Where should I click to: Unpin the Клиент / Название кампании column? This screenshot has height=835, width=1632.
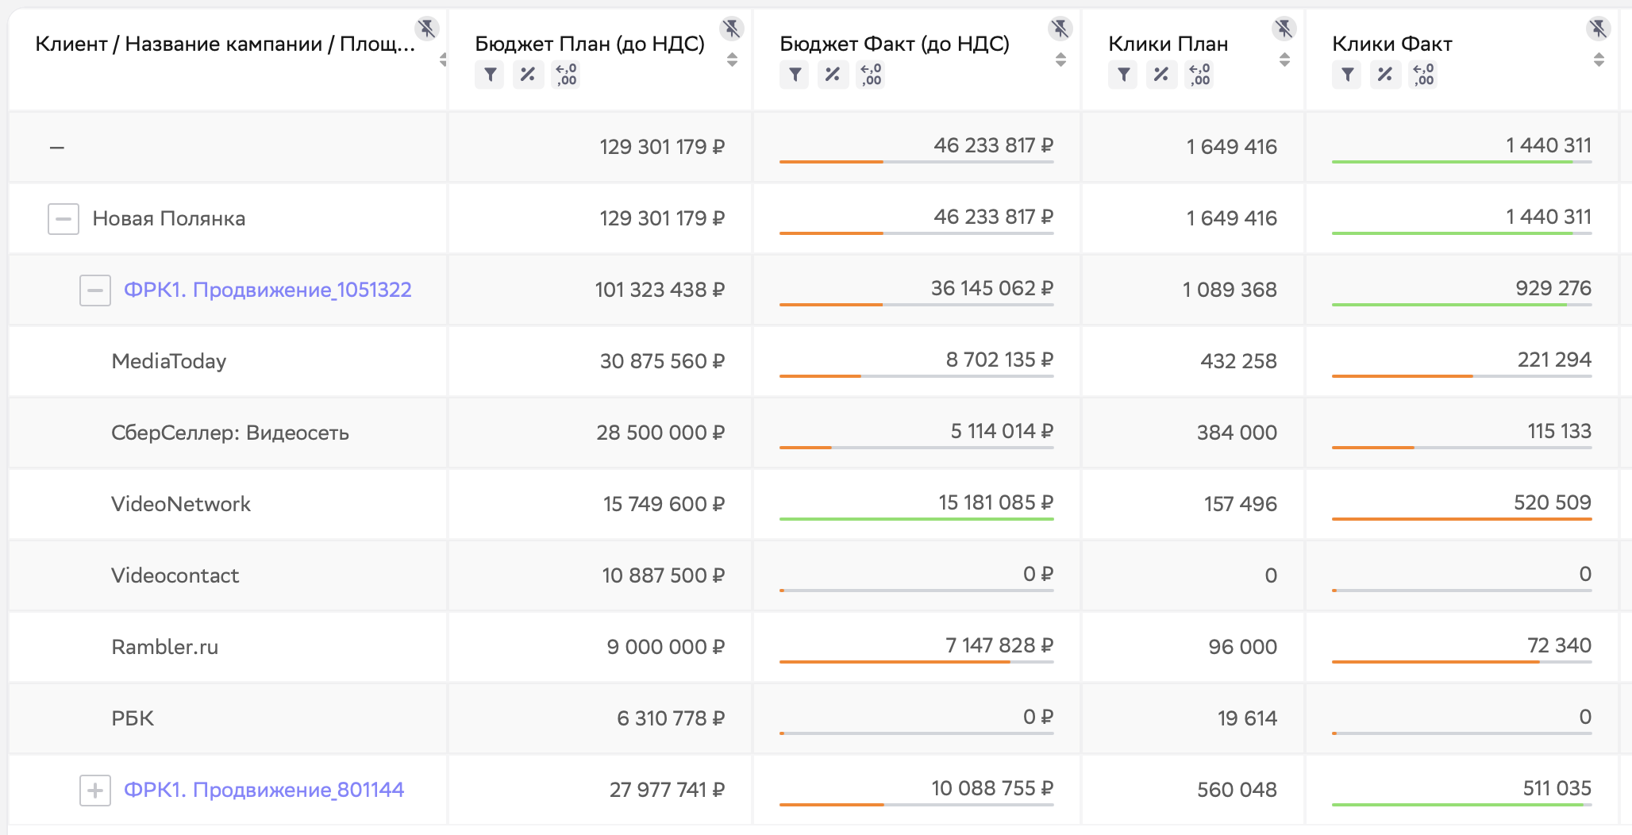pos(427,29)
